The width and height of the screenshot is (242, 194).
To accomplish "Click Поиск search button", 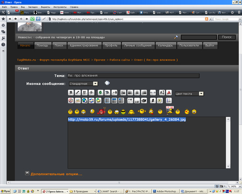I will click(227, 37).
